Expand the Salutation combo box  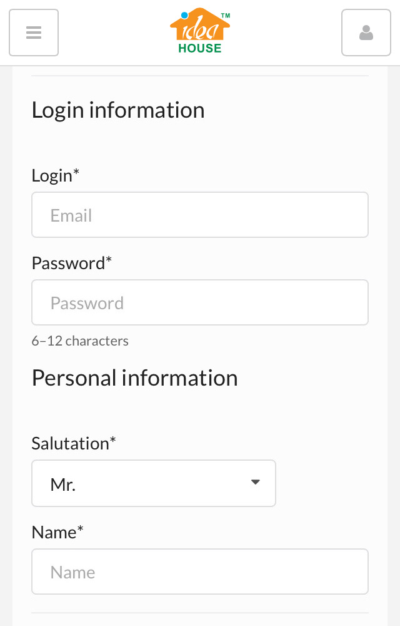click(154, 483)
